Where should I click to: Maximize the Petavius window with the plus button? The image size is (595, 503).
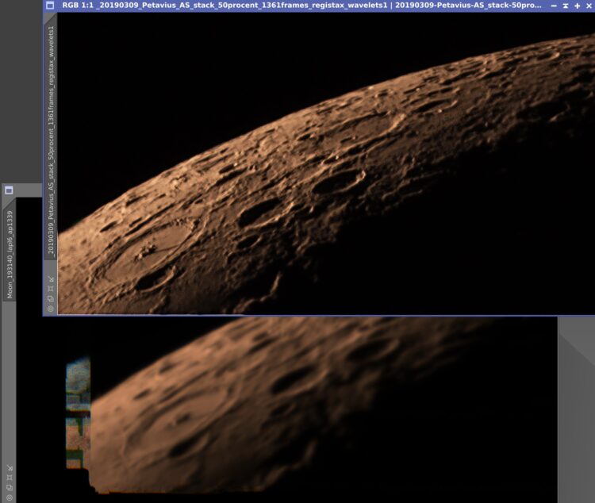click(x=578, y=6)
